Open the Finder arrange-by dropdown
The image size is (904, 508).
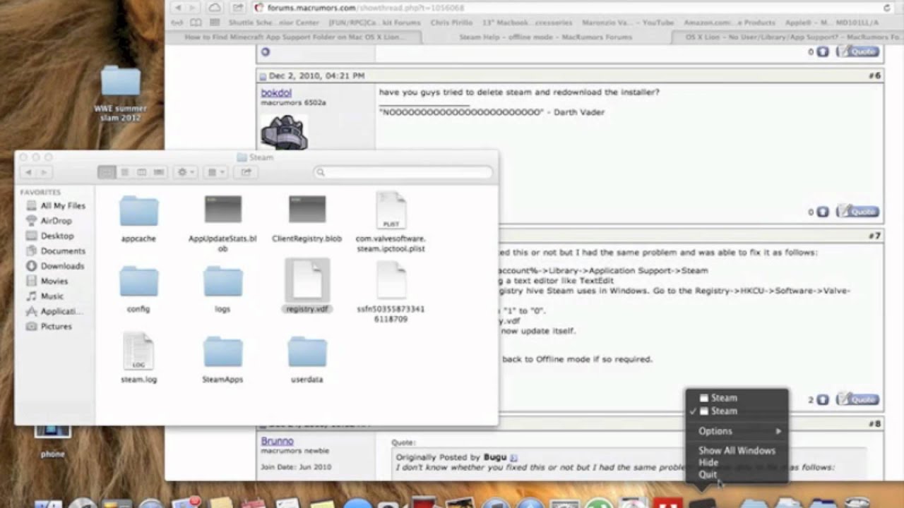[215, 172]
